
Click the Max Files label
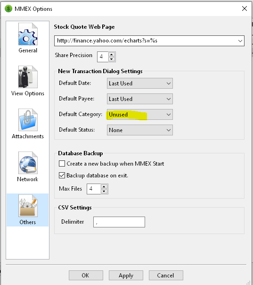[70, 189]
